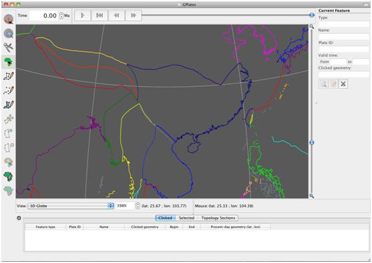Activate the green Africa Choose Feature tool
Screen dimensions: 372x263
pyautogui.click(x=9, y=62)
